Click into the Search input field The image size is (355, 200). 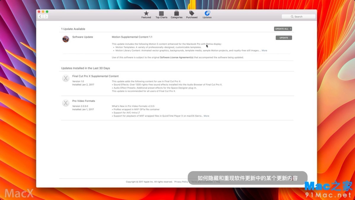click(x=298, y=17)
